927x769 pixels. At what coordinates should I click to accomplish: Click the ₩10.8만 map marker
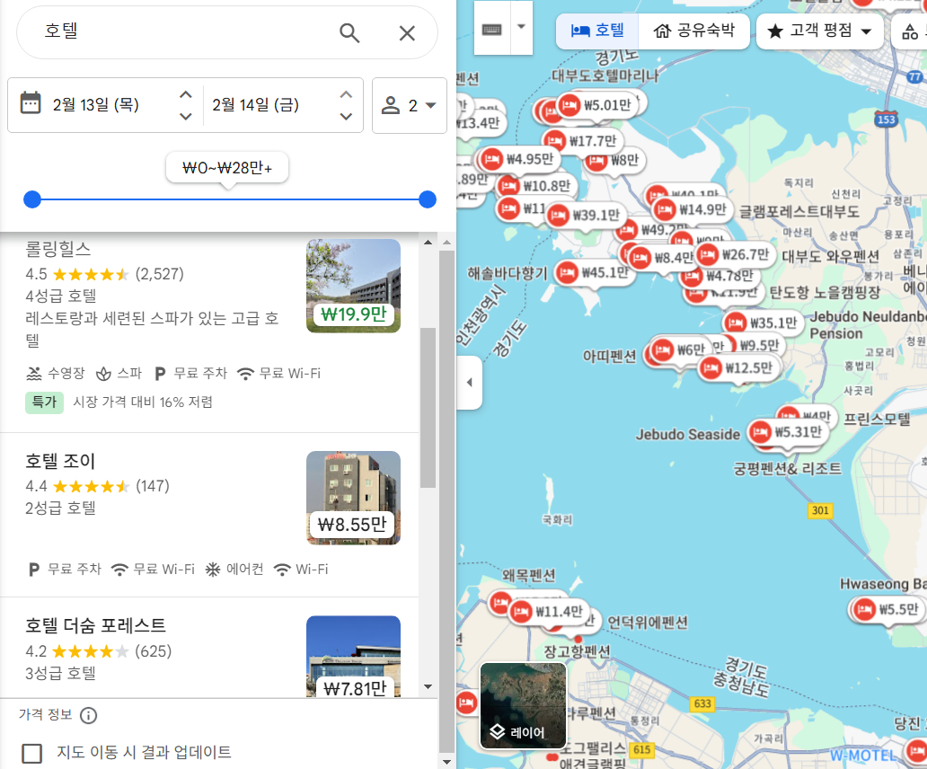click(x=535, y=186)
